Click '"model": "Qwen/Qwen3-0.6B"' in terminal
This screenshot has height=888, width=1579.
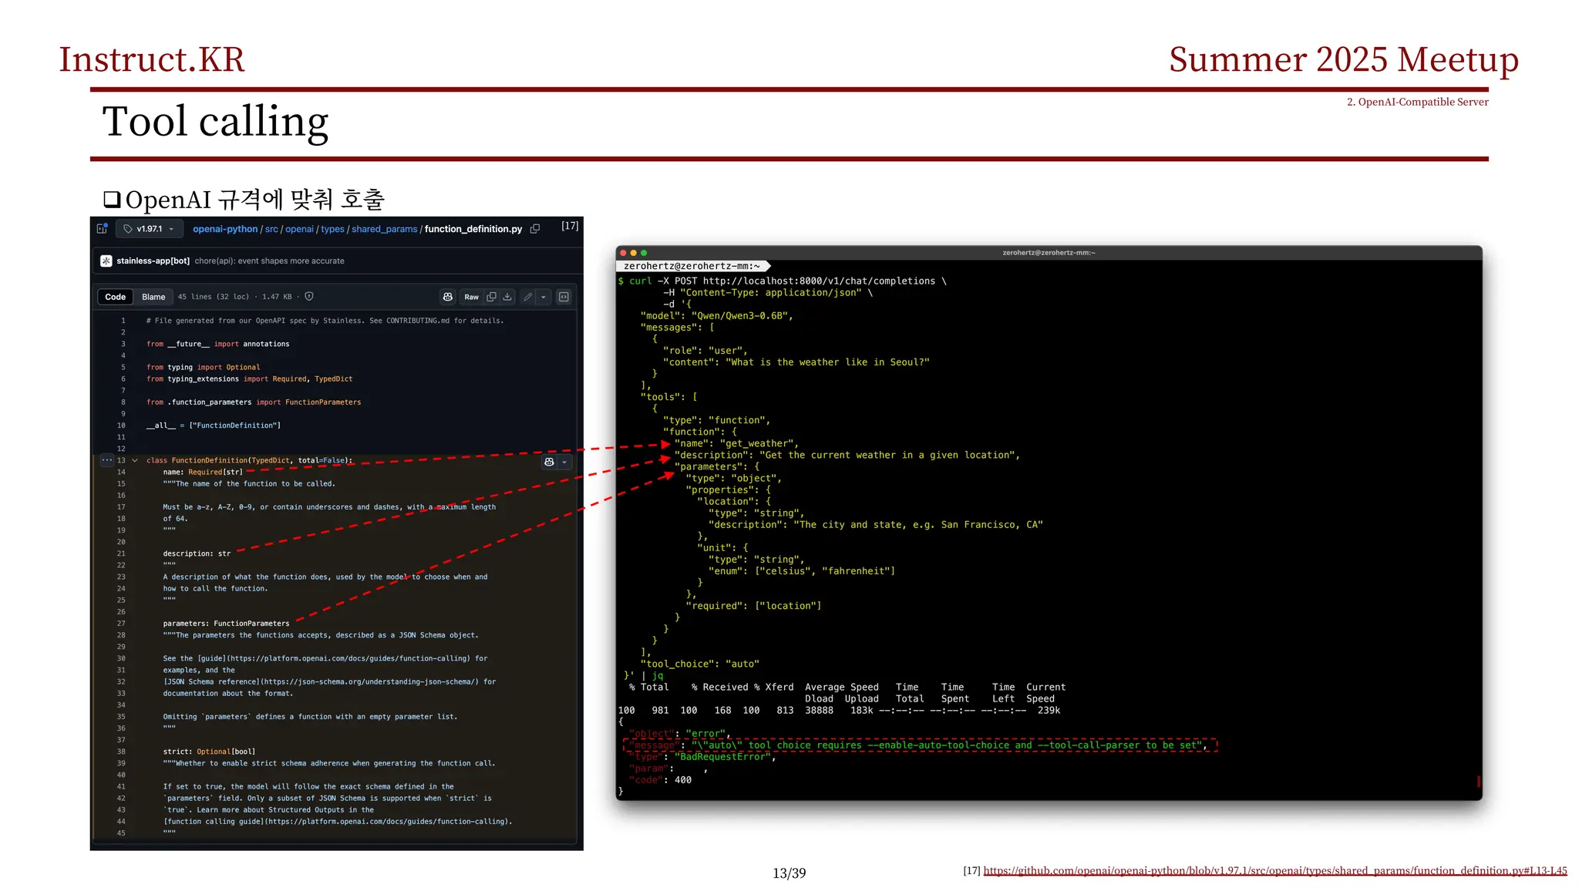716,316
